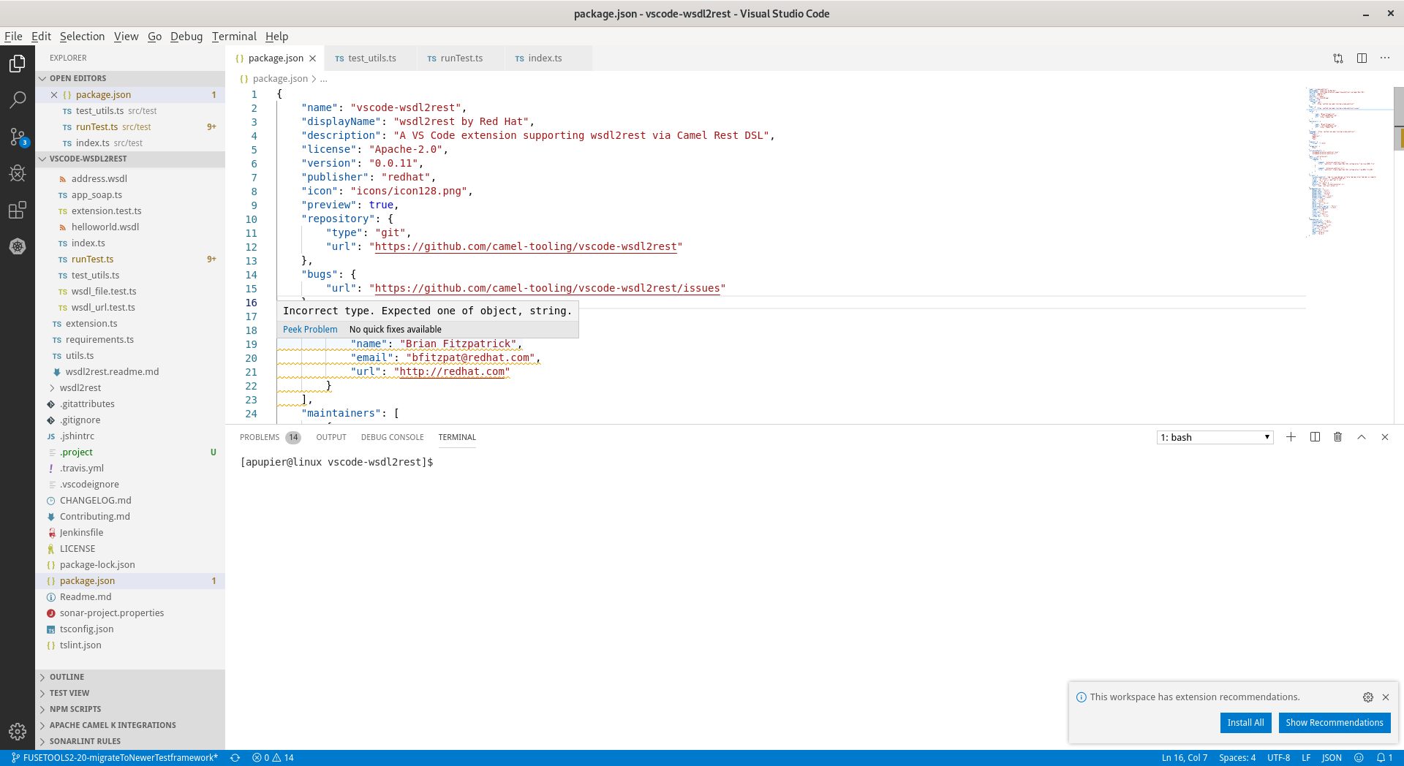Toggle word wrap icon in the editor toolbar

1338,58
